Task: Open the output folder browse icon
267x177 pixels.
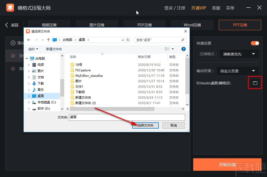Action: 255,83
